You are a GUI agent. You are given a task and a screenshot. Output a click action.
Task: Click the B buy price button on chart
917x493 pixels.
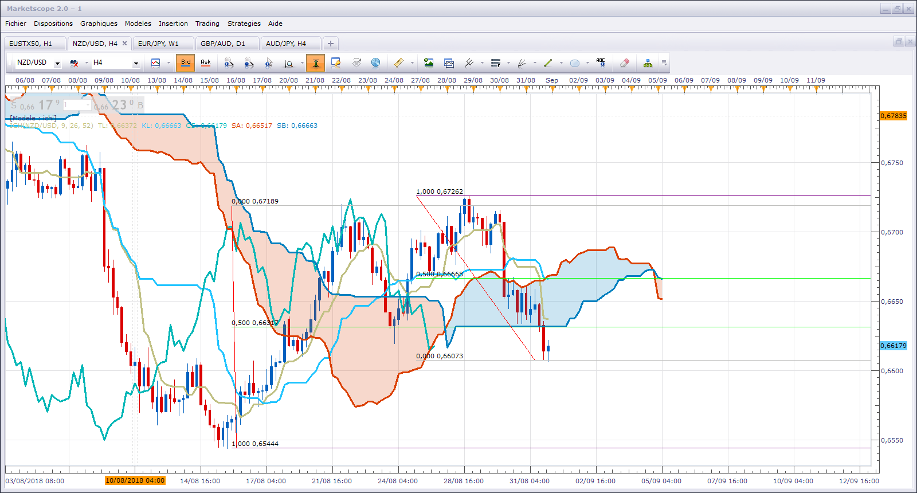pyautogui.click(x=119, y=105)
